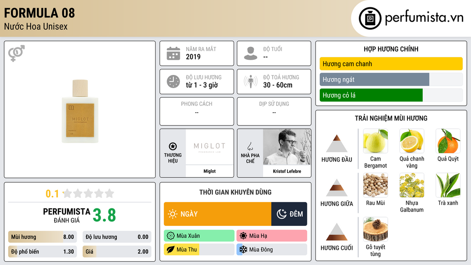Viewport: 471px width, 265px height.
Task: Click the Trải nghiệm mùi hương heading
Action: [391, 118]
